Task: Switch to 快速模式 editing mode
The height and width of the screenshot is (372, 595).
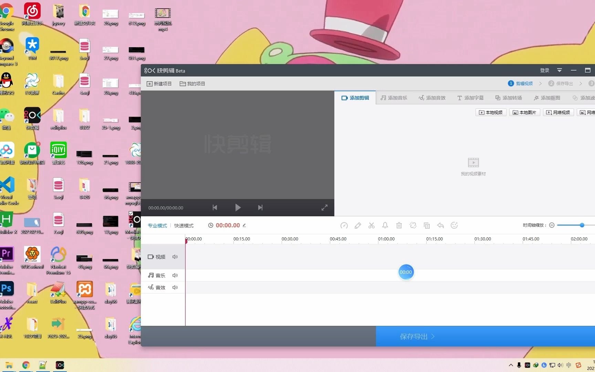Action: 184,225
